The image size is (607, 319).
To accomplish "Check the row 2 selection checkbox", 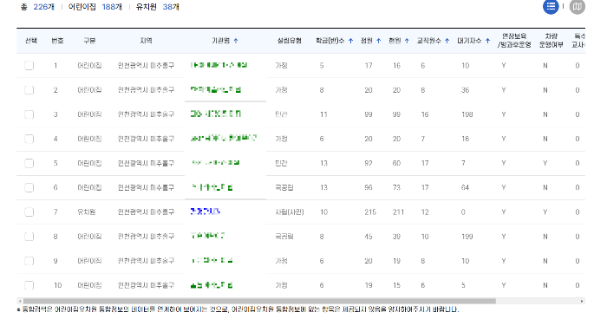I will (29, 90).
